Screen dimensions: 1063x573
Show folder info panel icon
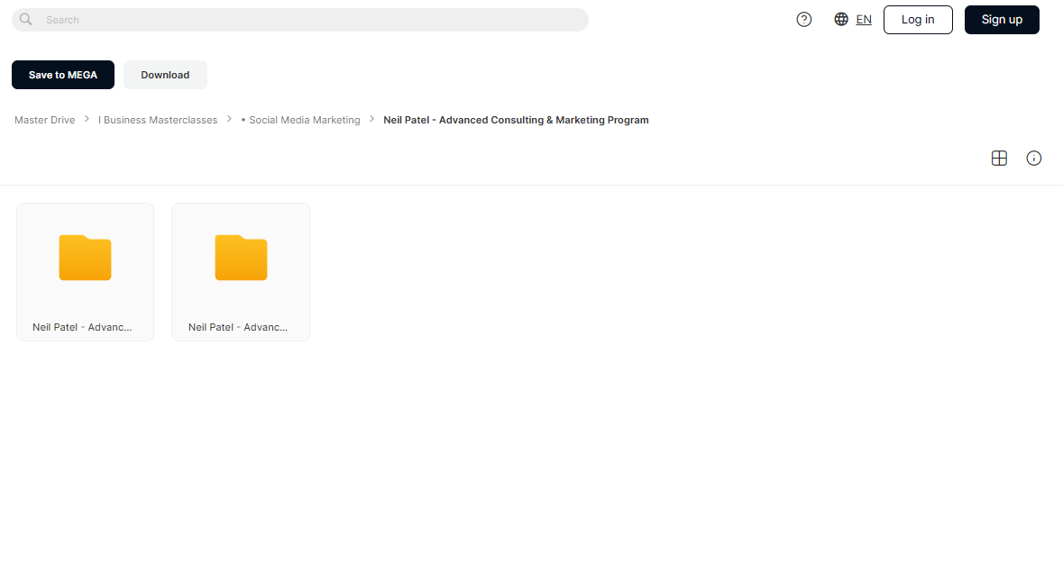(1034, 158)
